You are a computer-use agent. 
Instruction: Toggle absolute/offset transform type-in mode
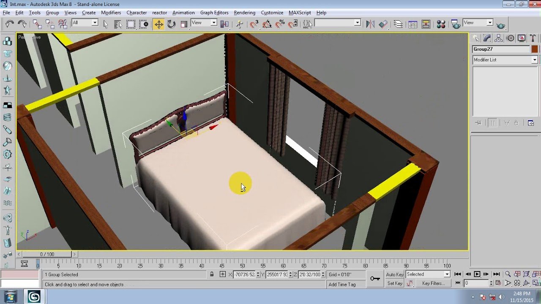[x=223, y=274]
